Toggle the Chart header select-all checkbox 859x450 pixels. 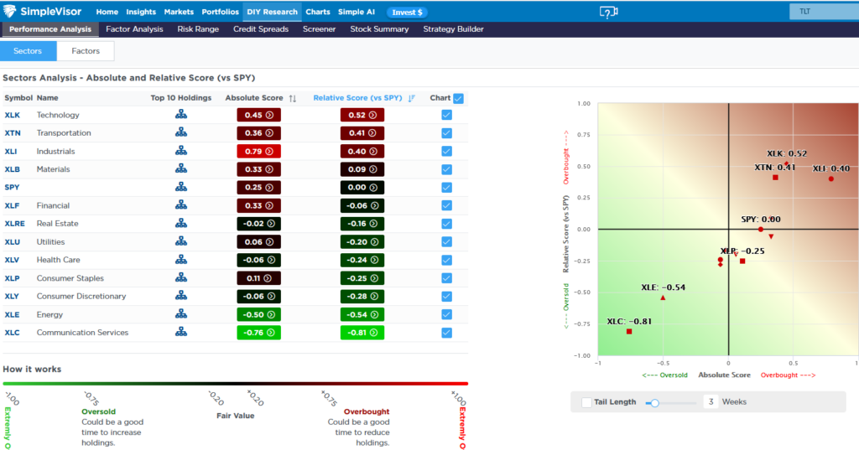459,99
